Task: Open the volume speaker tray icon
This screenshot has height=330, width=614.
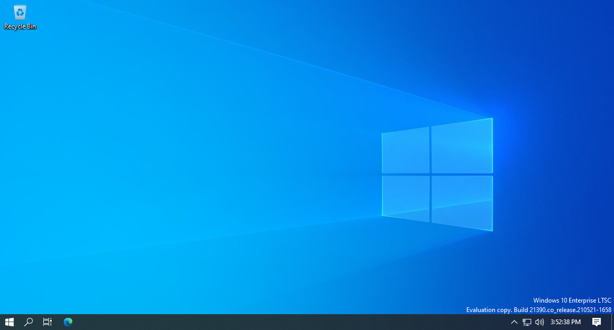Action: [540, 322]
